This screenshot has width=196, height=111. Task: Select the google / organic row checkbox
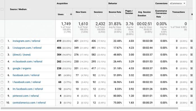2,68
